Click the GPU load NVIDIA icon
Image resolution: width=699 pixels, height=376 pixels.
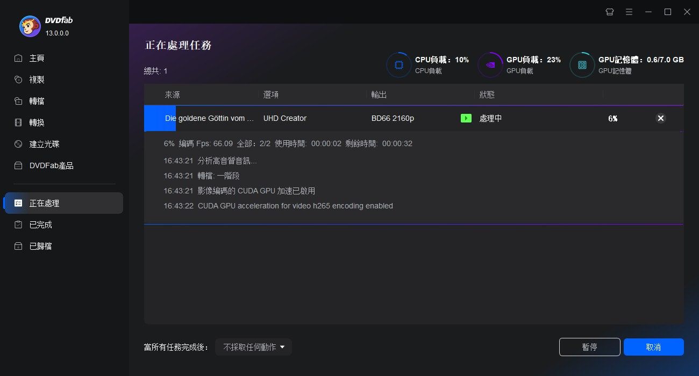click(x=490, y=65)
